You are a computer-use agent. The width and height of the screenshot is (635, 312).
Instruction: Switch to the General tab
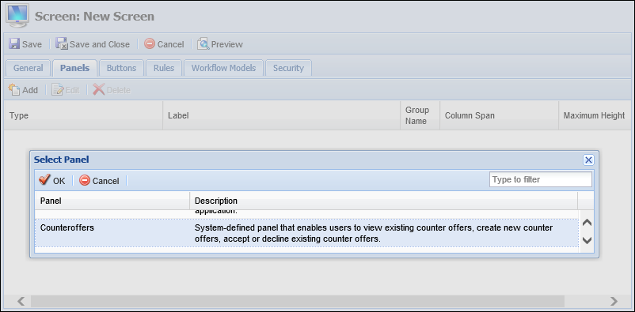click(28, 68)
